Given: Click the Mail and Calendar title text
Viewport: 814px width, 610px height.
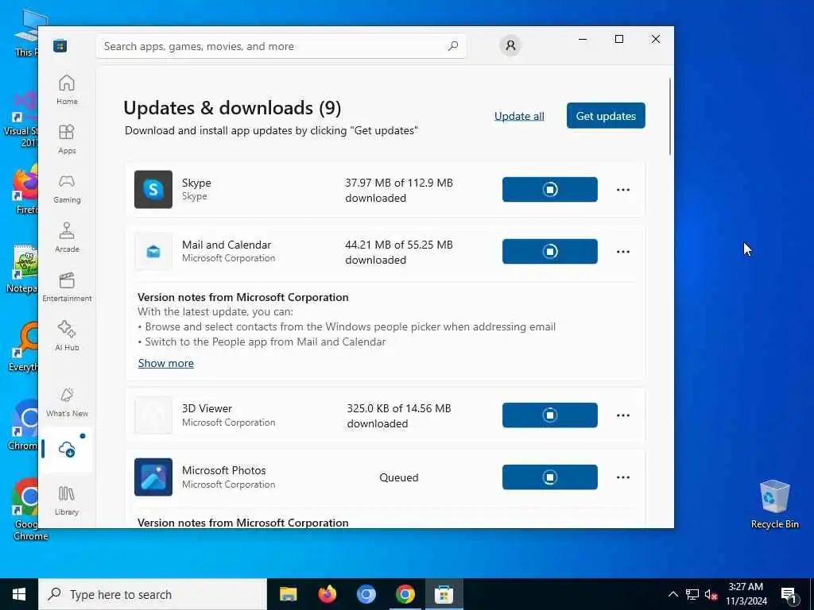Looking at the screenshot, I should pyautogui.click(x=227, y=245).
